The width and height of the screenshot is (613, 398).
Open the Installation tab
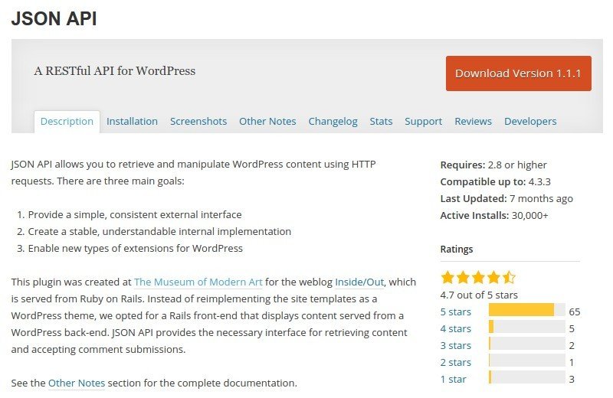132,122
